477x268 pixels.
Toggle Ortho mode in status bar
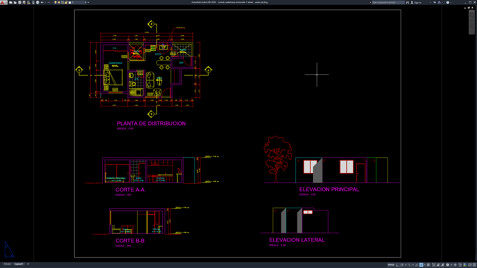tap(398, 265)
